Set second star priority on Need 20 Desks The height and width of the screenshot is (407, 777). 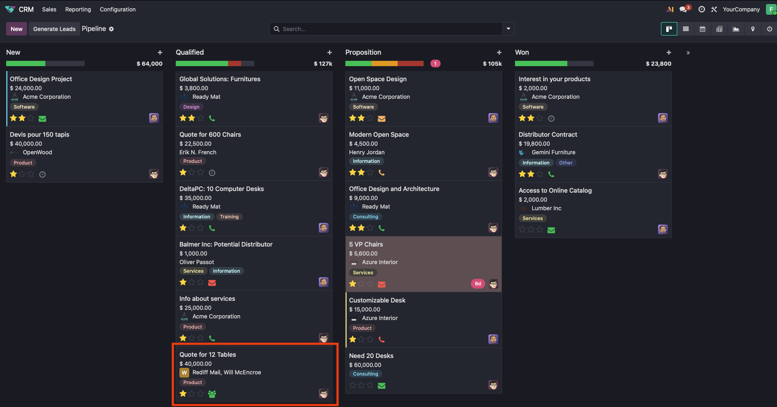click(361, 385)
